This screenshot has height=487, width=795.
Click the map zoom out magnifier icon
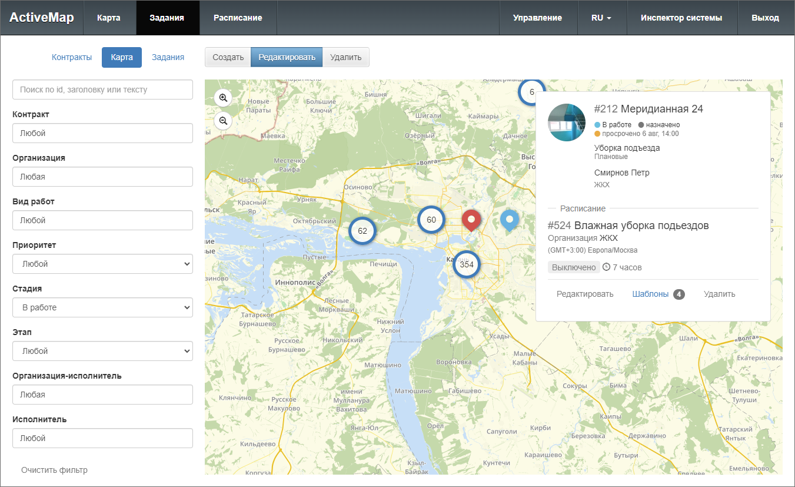point(223,121)
